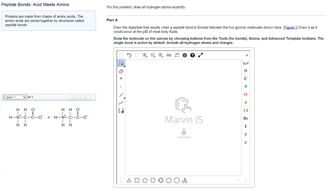The height and width of the screenshot is (190, 331).
Task: Click the zoom in magnifier icon
Action: point(145,55)
